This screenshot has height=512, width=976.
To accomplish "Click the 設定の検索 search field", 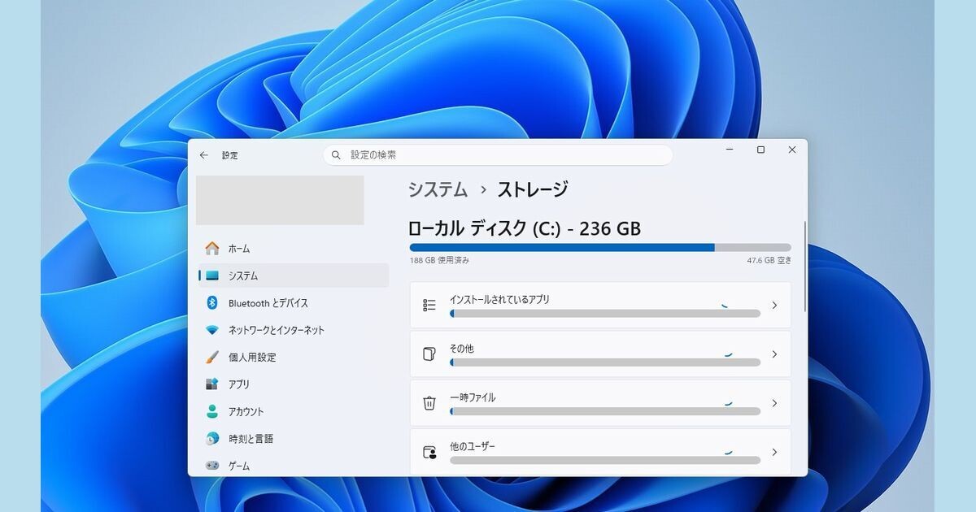I will click(x=498, y=155).
